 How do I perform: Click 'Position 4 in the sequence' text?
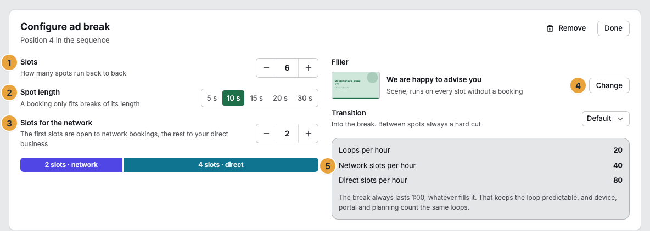pos(65,40)
